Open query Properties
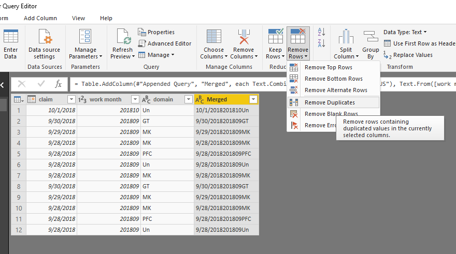456x254 pixels. pos(156,32)
